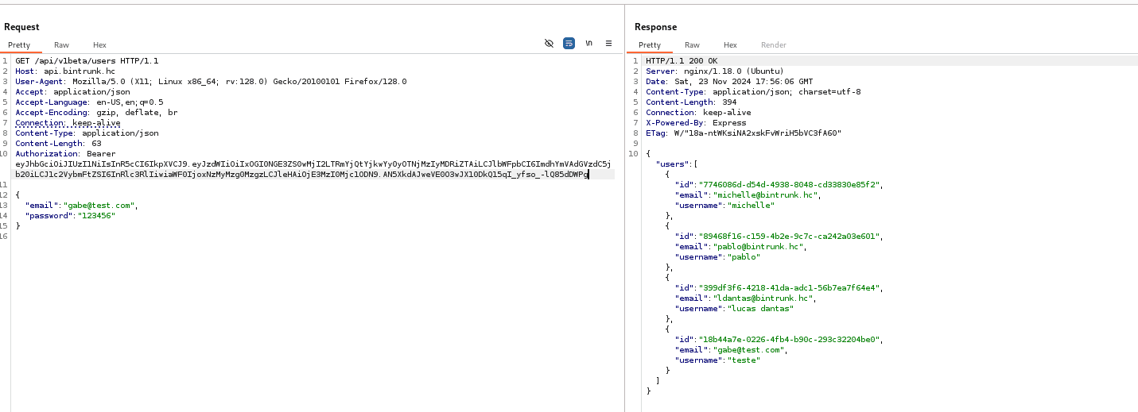Open the Response Hex tab

pyautogui.click(x=730, y=45)
